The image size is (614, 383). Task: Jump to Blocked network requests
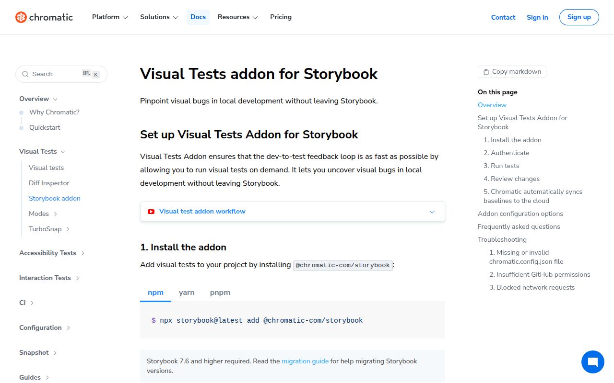tap(532, 288)
